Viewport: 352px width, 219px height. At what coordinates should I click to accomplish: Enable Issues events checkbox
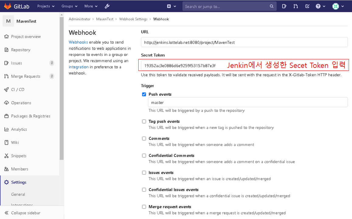coord(144,173)
